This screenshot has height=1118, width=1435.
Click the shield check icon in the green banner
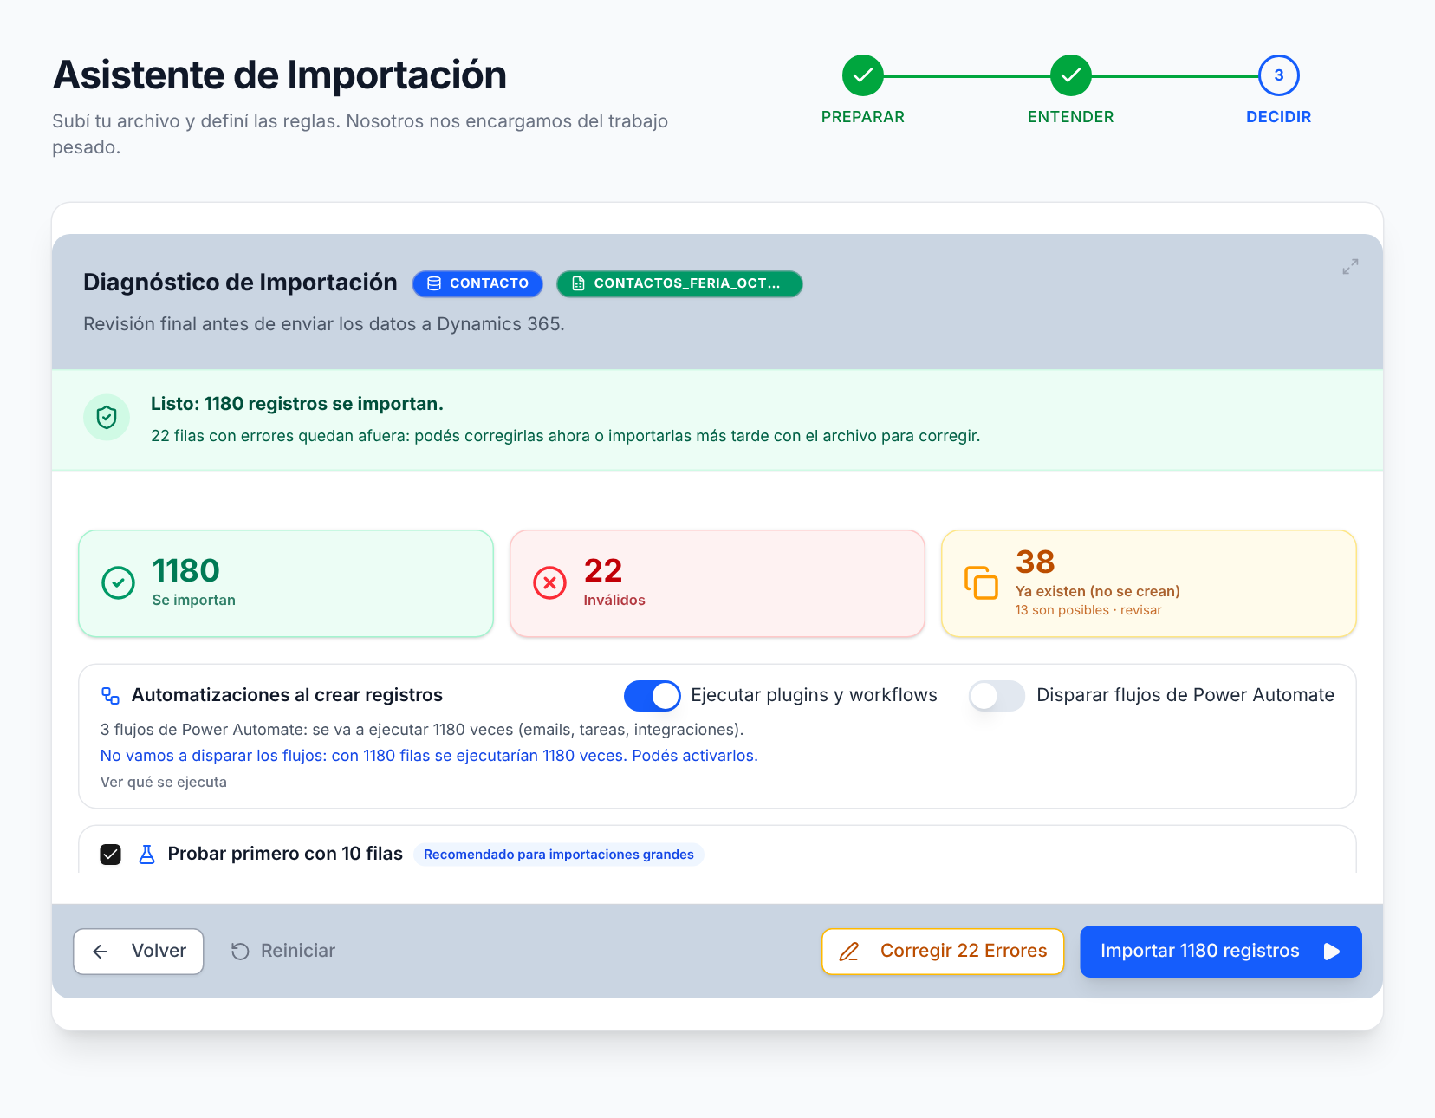tap(107, 418)
